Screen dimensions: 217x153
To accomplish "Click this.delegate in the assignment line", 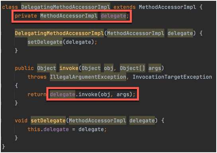I will 48,129.
